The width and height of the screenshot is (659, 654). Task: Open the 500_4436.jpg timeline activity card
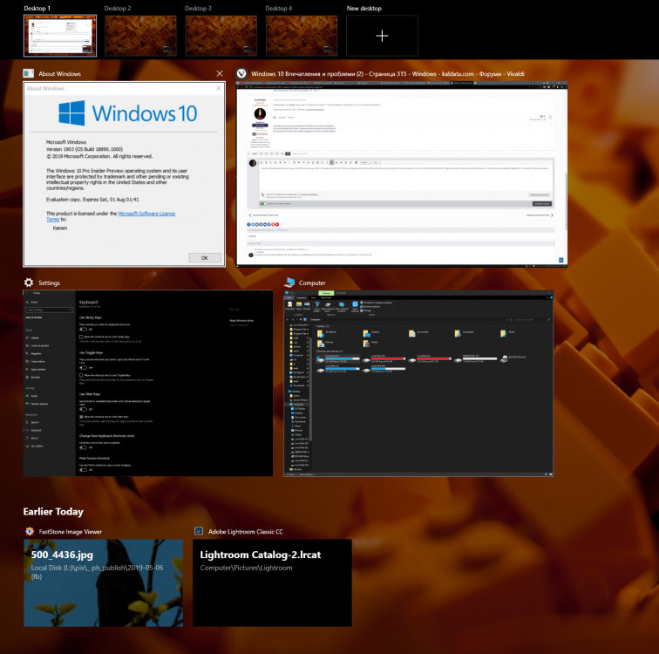click(104, 583)
